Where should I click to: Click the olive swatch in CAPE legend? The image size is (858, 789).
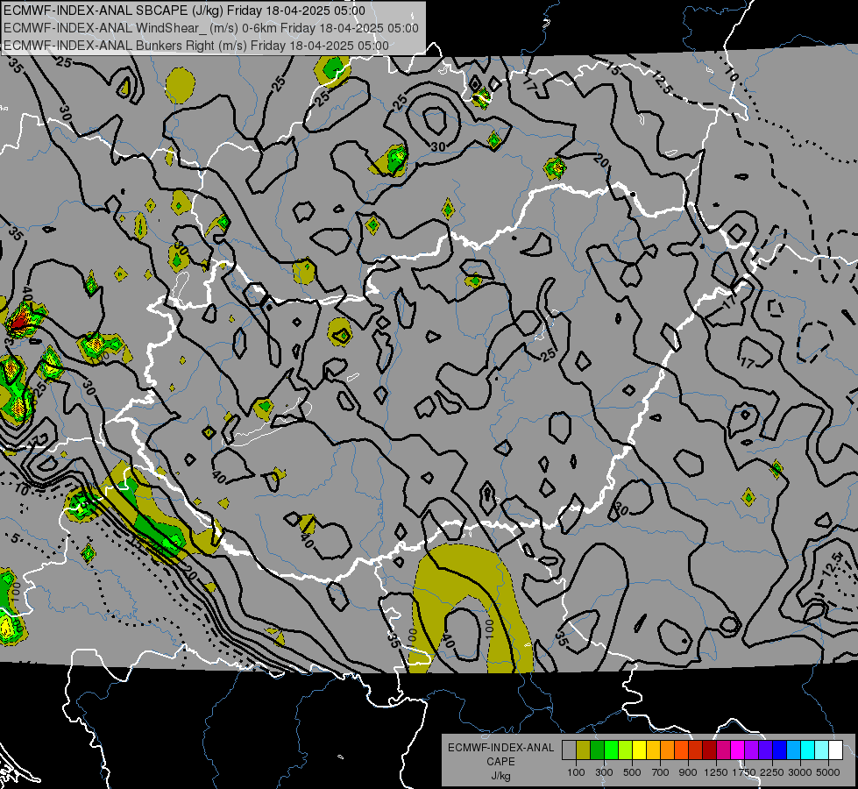click(x=584, y=750)
